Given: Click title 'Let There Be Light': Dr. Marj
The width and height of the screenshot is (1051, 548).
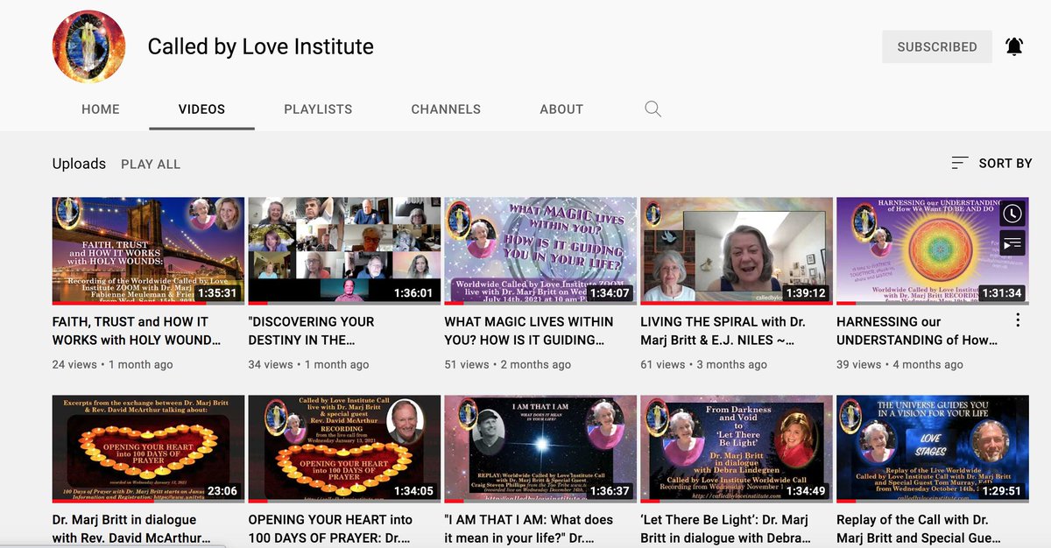Looking at the screenshot, I should point(725,529).
